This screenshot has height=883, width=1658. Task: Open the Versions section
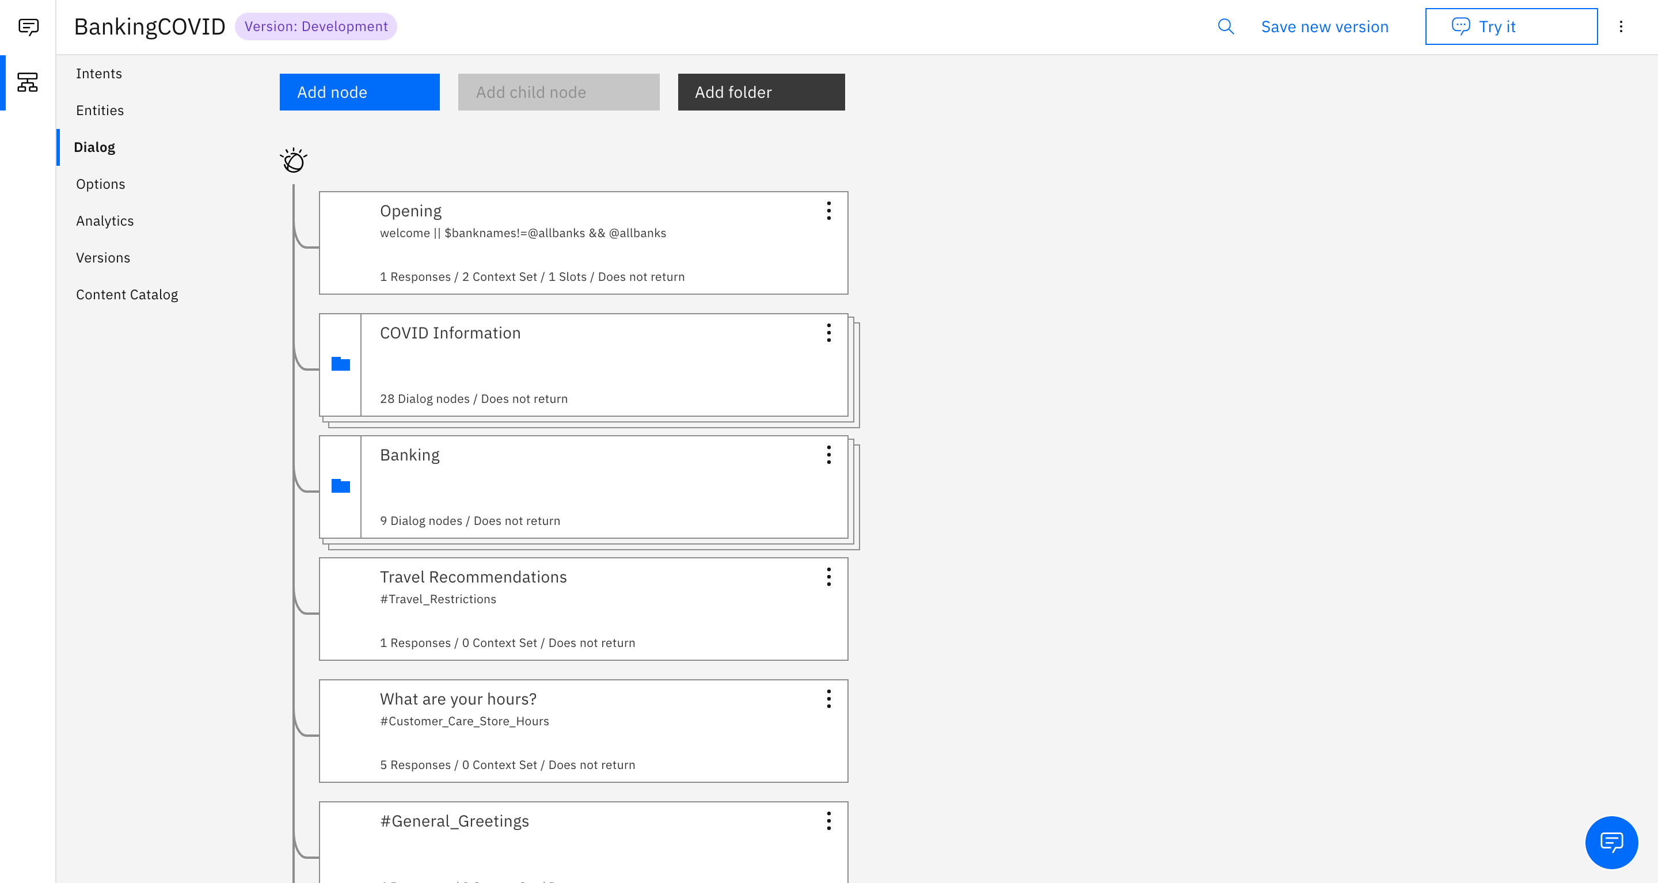tap(103, 257)
